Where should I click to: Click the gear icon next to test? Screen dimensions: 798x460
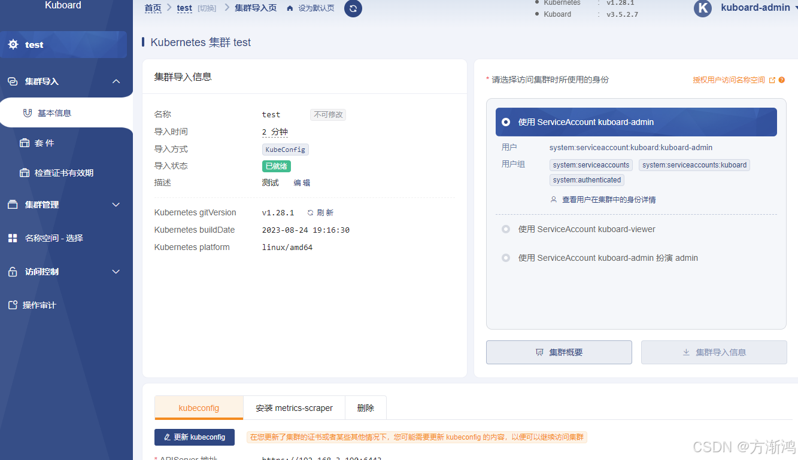click(13, 45)
